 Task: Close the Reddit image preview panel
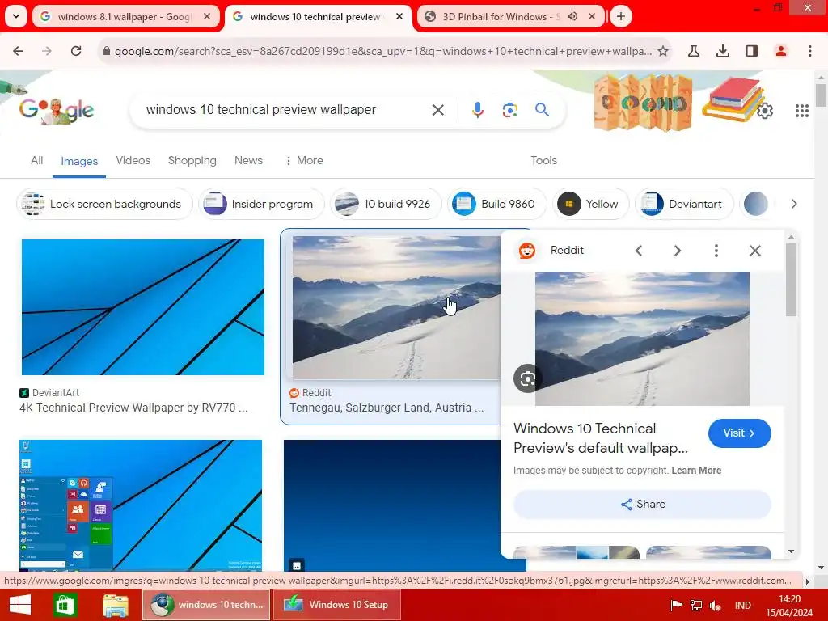(x=755, y=251)
